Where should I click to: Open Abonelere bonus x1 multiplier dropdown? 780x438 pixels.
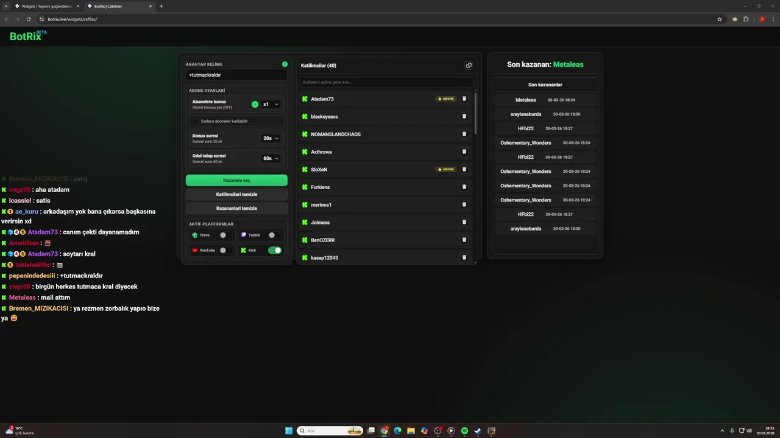[x=271, y=104]
